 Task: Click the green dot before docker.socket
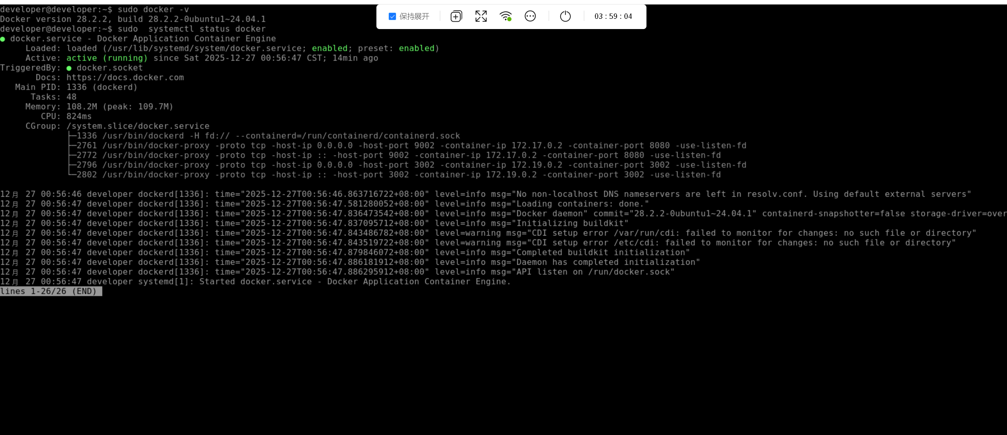coord(69,68)
